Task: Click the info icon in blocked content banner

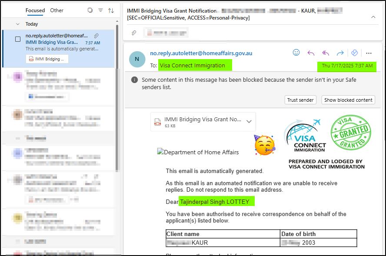Action: pos(134,80)
